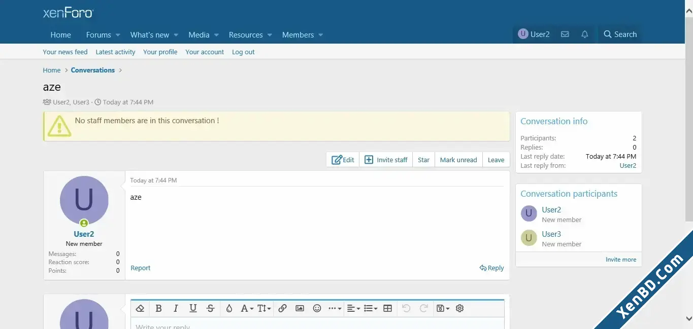
Task: Click the Conversations breadcrumb link
Action: coord(93,70)
